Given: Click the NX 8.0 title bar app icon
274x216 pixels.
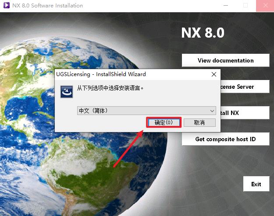Looking at the screenshot, I should (7, 5).
